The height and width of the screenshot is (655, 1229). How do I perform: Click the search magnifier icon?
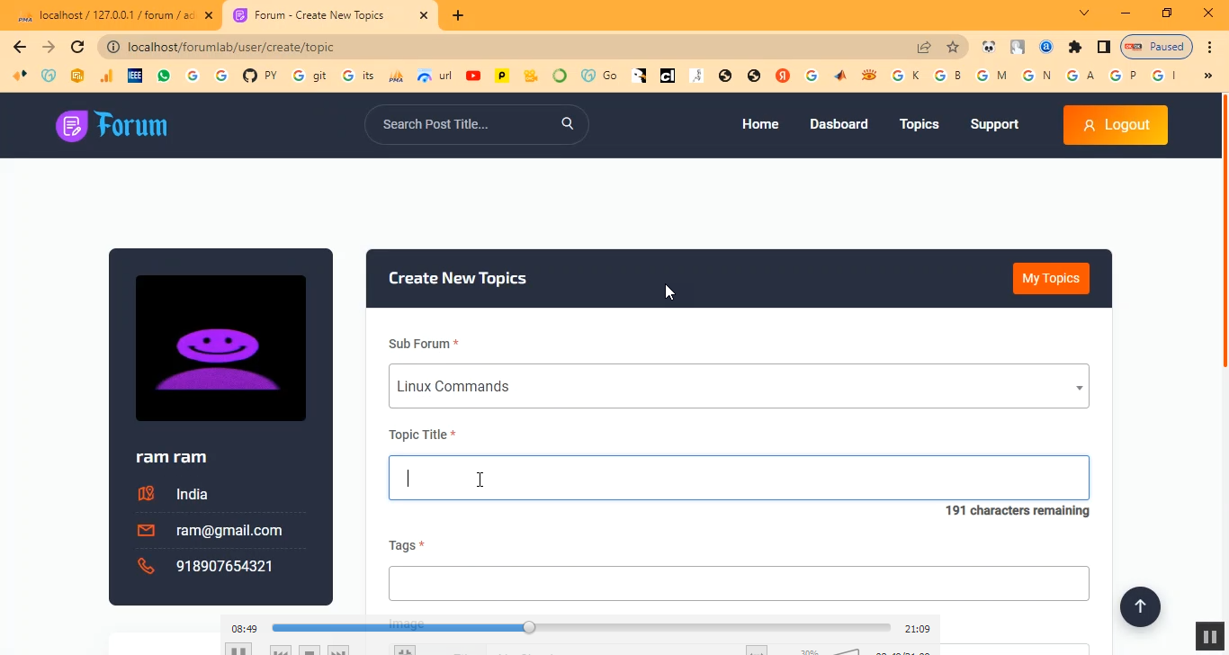point(567,124)
